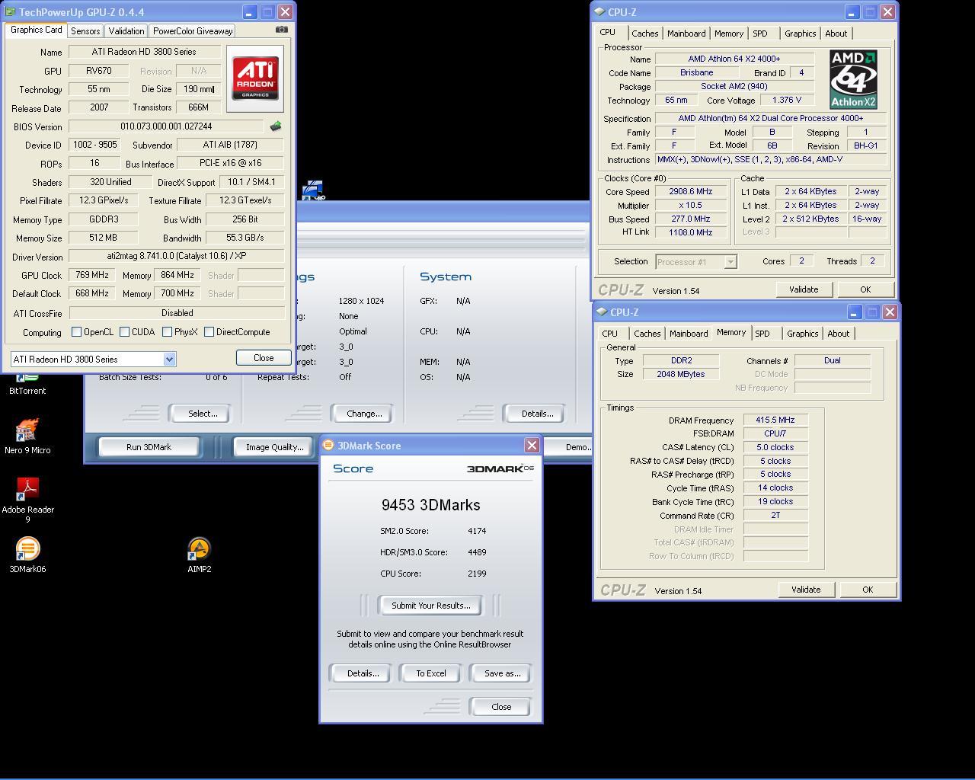Open SPD tab in upper CPU-Z window
The width and height of the screenshot is (975, 780).
pos(759,33)
